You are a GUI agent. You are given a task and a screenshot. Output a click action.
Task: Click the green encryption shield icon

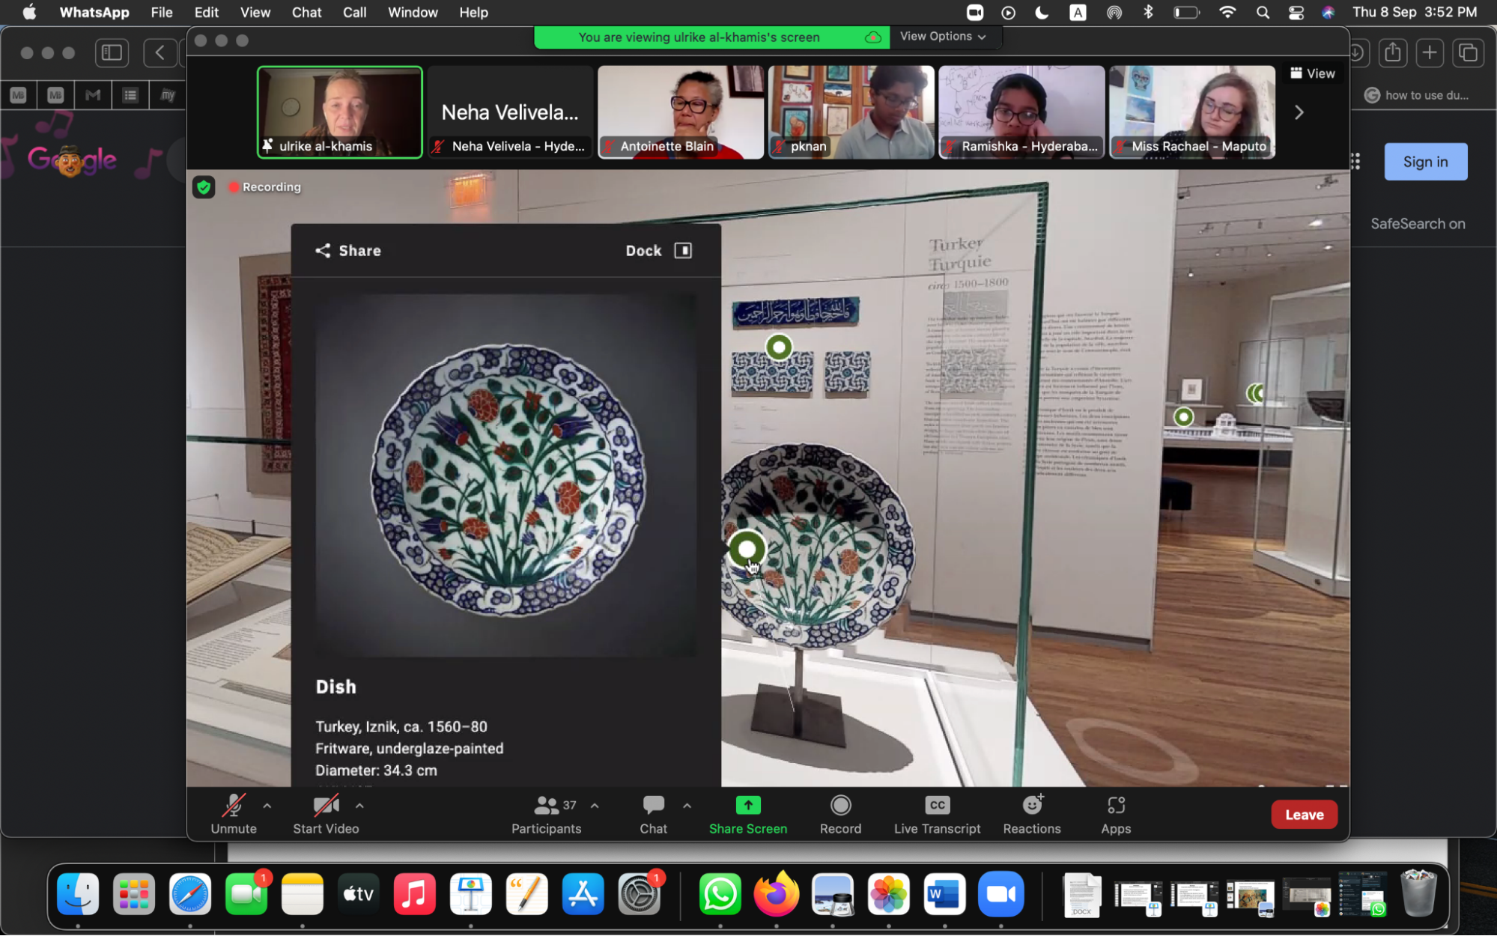click(x=204, y=187)
